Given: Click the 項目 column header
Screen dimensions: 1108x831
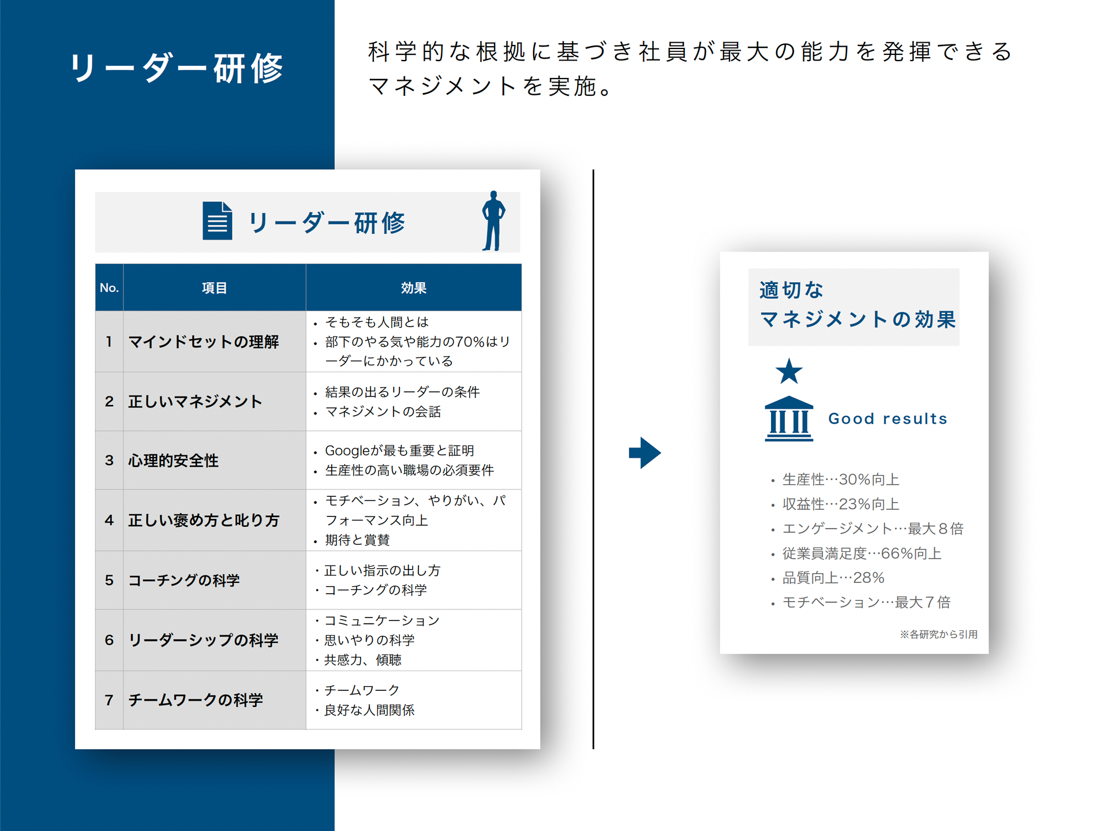Looking at the screenshot, I should point(215,287).
